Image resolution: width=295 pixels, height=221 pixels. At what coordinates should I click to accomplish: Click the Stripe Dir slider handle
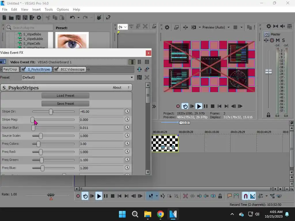click(51, 112)
